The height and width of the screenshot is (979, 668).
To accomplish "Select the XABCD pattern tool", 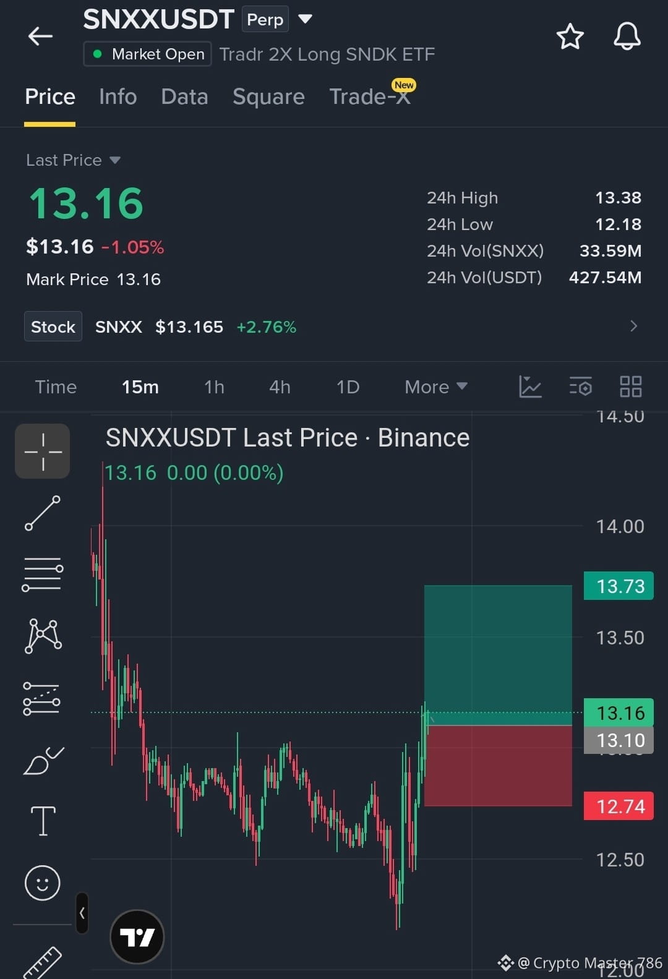I will click(43, 636).
